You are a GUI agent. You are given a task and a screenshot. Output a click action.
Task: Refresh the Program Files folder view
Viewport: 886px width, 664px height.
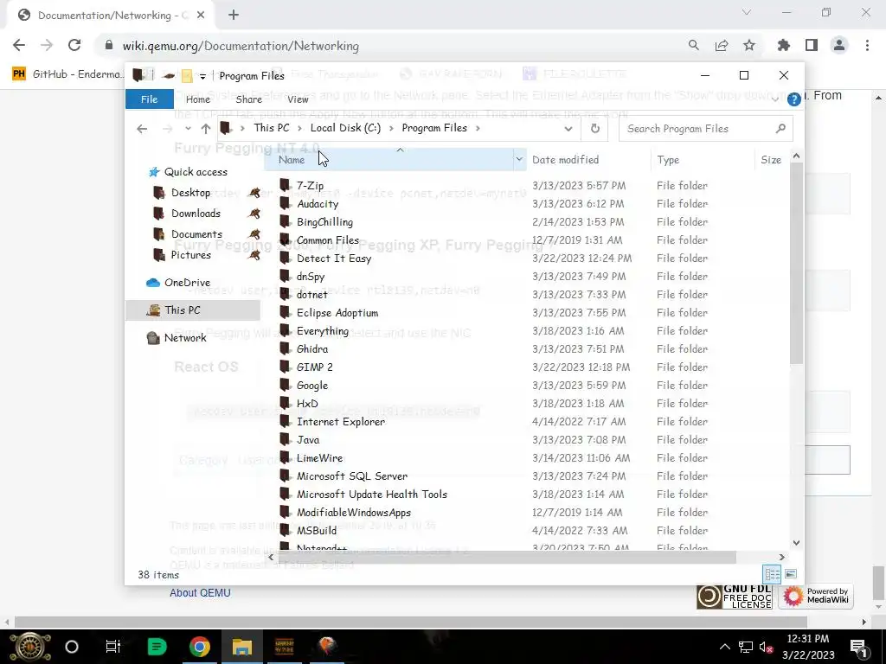tap(595, 129)
